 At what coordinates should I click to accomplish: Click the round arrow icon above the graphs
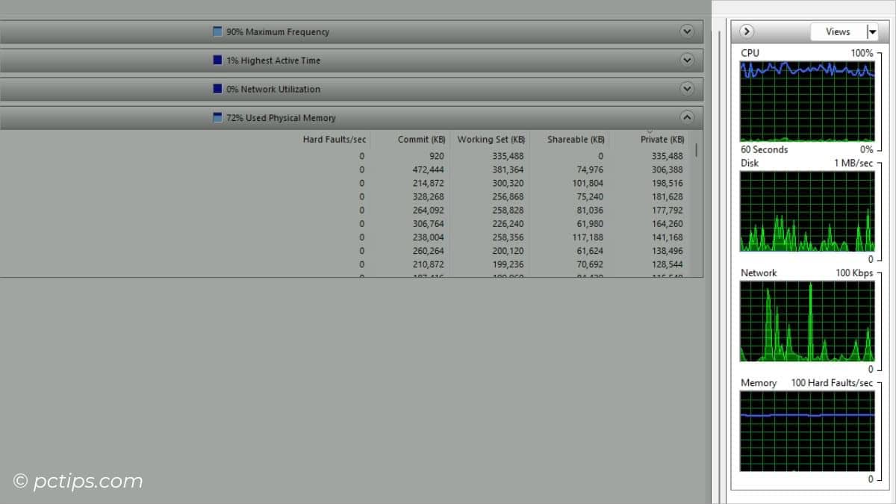(746, 31)
